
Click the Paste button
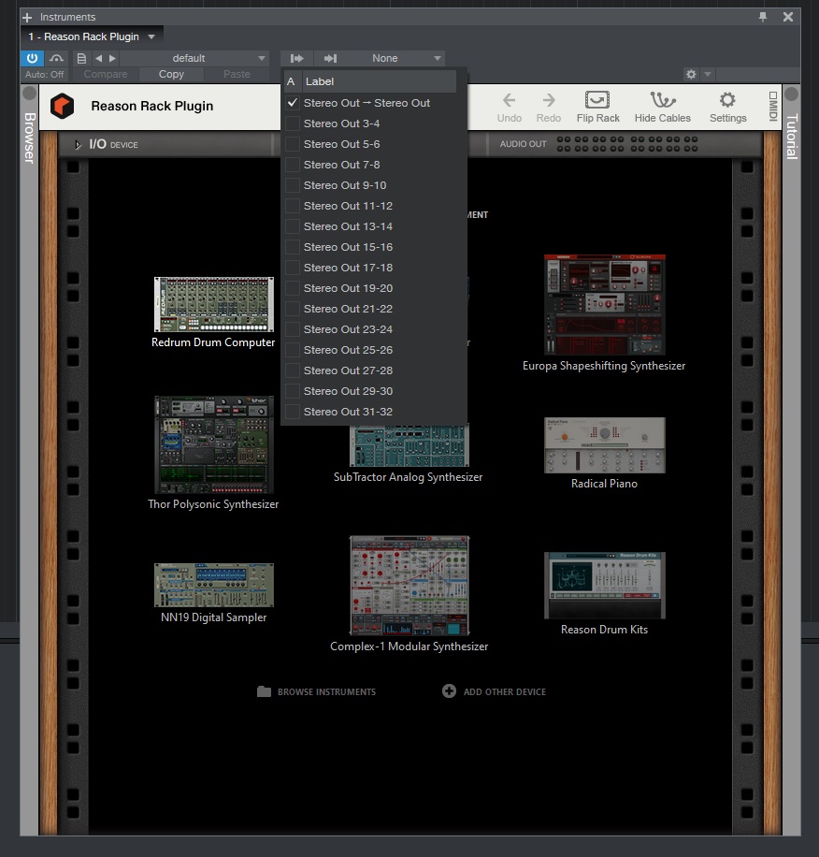237,74
